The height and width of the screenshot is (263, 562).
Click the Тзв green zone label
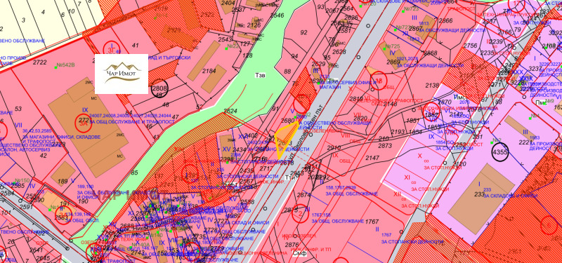pos(261,76)
